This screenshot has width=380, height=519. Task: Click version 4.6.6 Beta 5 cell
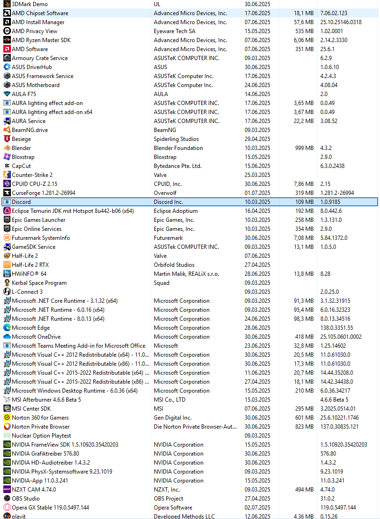point(334,399)
